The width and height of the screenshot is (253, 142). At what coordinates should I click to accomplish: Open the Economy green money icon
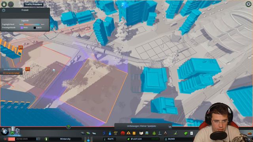click(x=186, y=133)
